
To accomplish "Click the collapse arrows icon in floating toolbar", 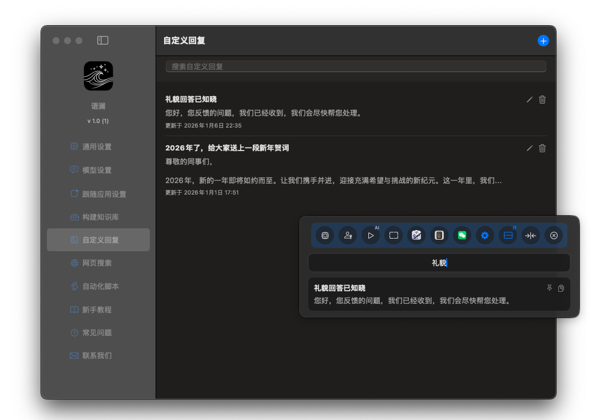I will pyautogui.click(x=531, y=235).
